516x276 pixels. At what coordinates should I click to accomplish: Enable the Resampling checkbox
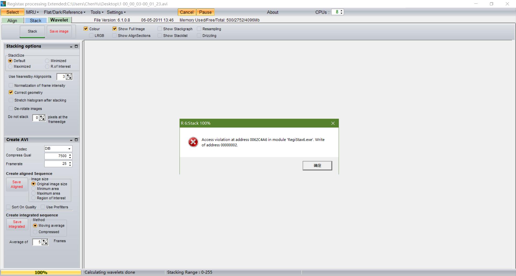pyautogui.click(x=199, y=29)
